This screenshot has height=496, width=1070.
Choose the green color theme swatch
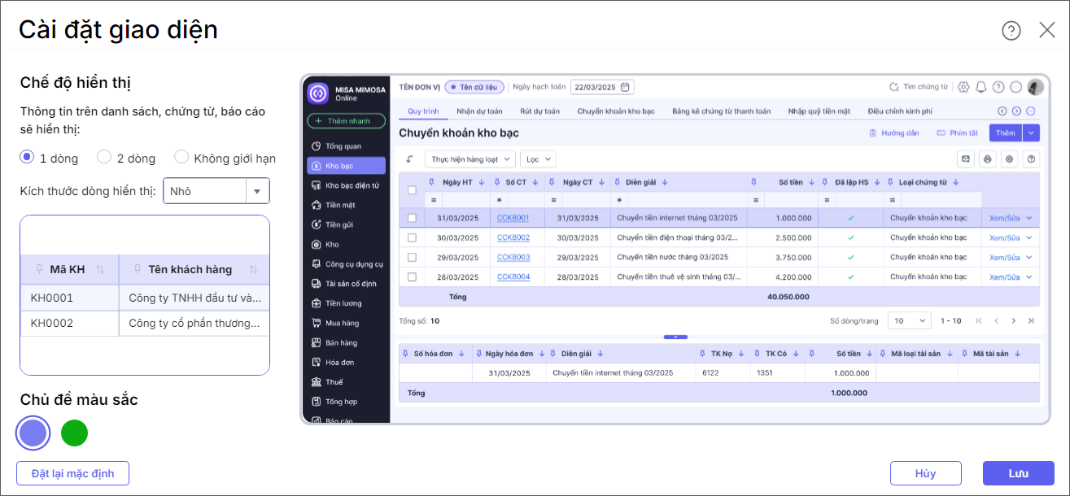pos(74,433)
